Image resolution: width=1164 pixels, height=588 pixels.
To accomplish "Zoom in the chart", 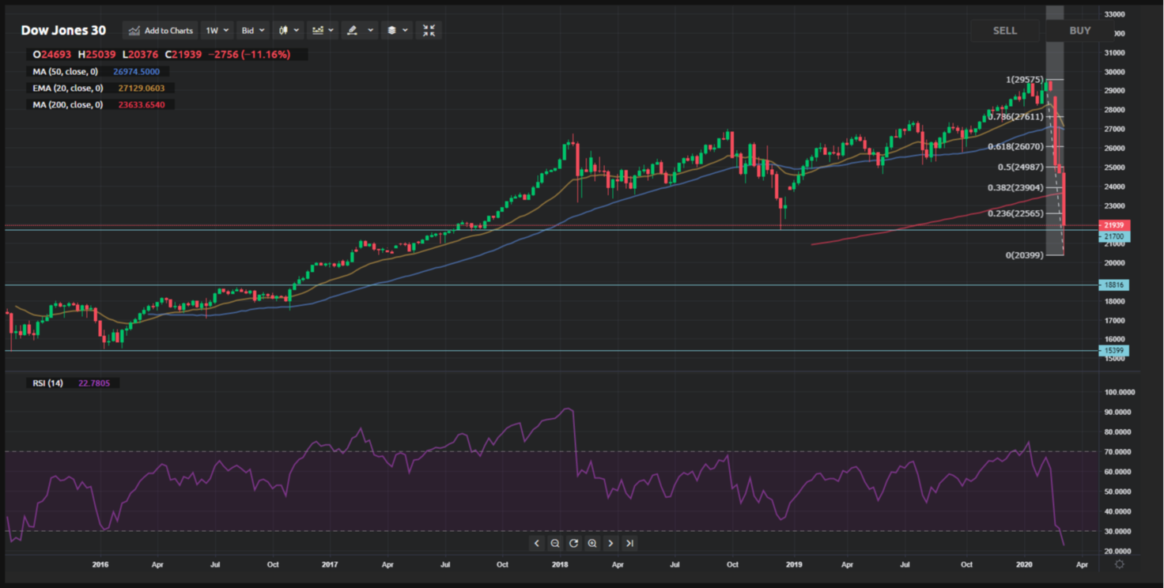I will coord(592,543).
